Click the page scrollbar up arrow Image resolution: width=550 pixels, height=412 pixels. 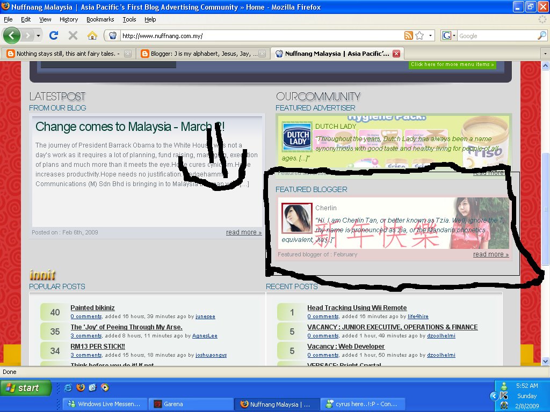pyautogui.click(x=545, y=65)
